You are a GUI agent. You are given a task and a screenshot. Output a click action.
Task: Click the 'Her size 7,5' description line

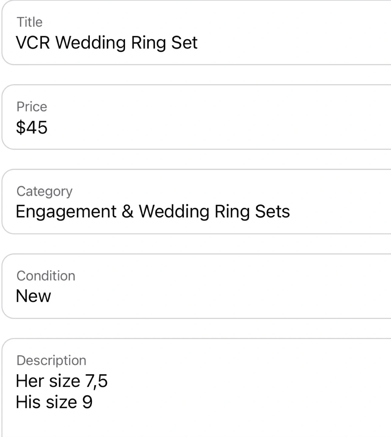click(x=62, y=381)
